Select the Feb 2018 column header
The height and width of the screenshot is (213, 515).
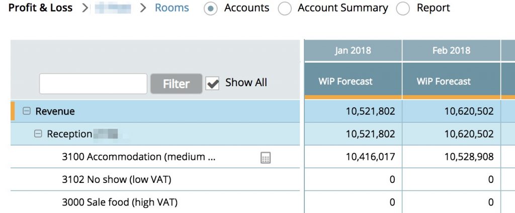click(x=451, y=51)
